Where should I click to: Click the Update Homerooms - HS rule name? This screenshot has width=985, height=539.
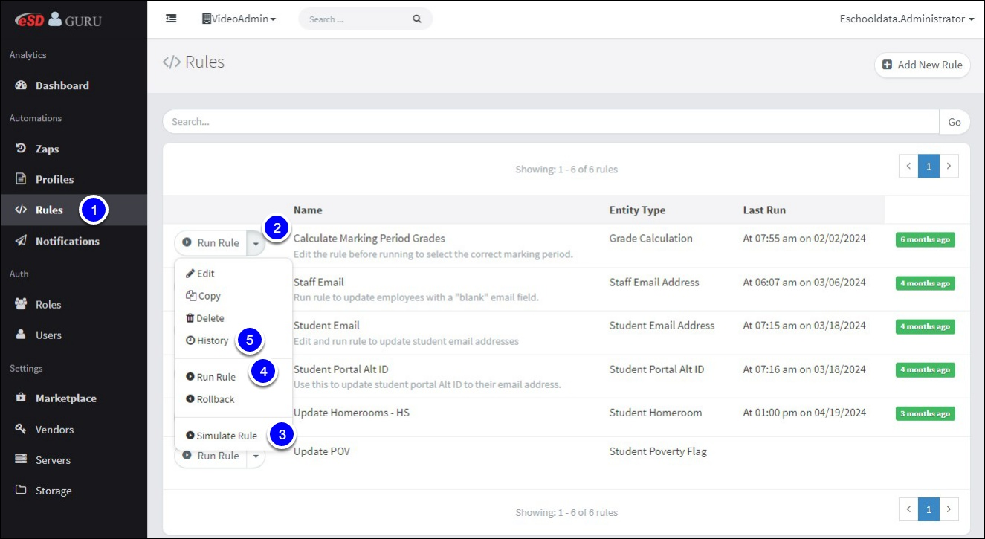[x=352, y=413]
